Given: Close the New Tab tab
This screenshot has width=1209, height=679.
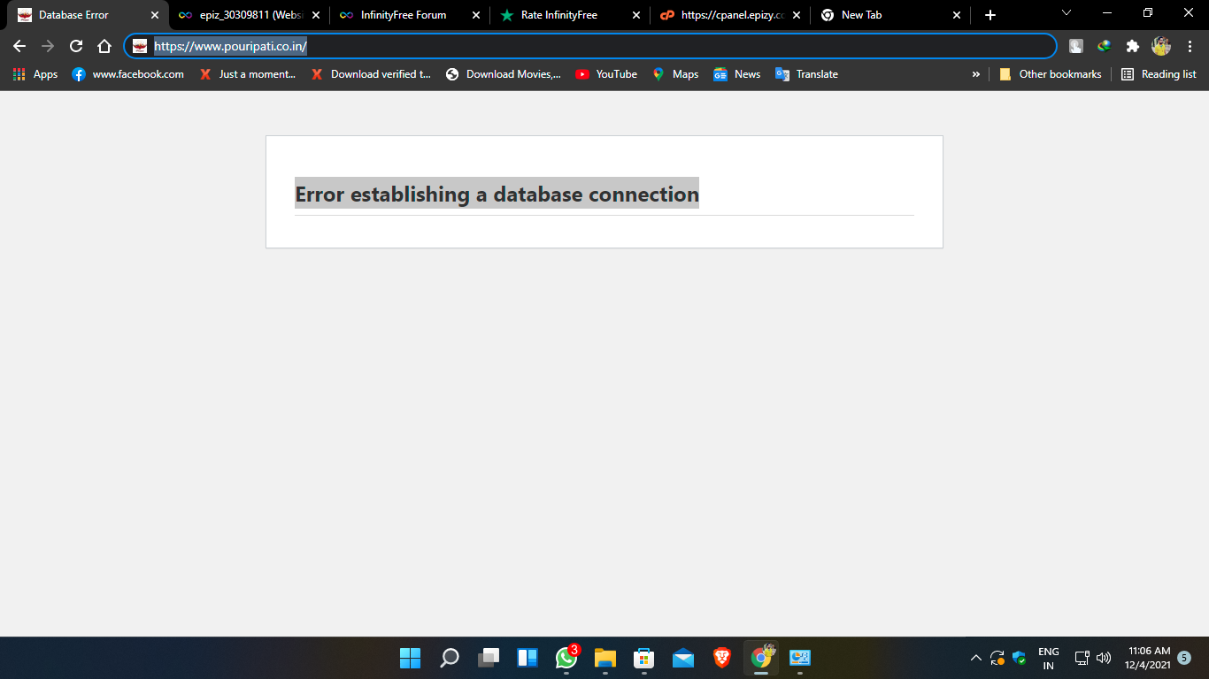Looking at the screenshot, I should [956, 15].
